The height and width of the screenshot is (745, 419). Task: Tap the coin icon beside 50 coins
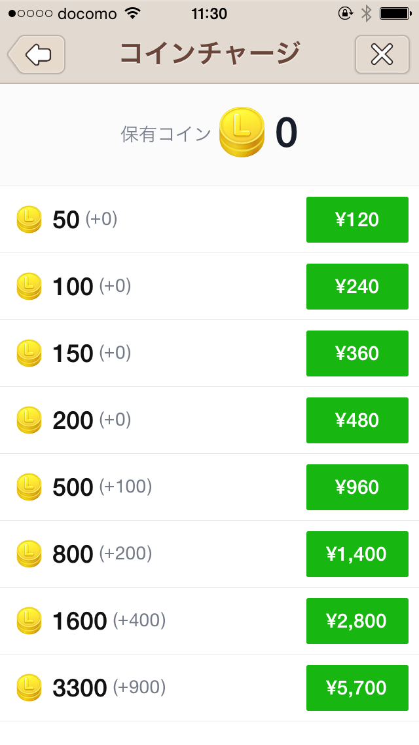coord(29,219)
